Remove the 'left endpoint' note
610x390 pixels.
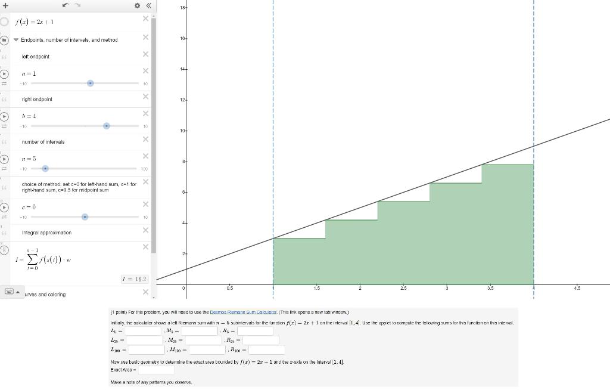pos(145,54)
